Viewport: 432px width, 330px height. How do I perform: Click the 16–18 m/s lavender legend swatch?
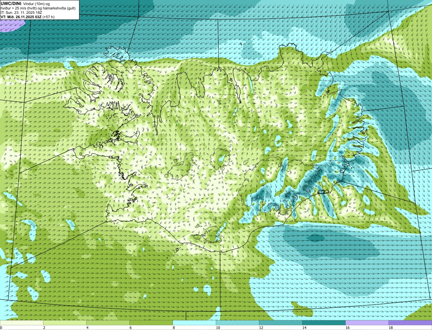pyautogui.click(x=367, y=323)
